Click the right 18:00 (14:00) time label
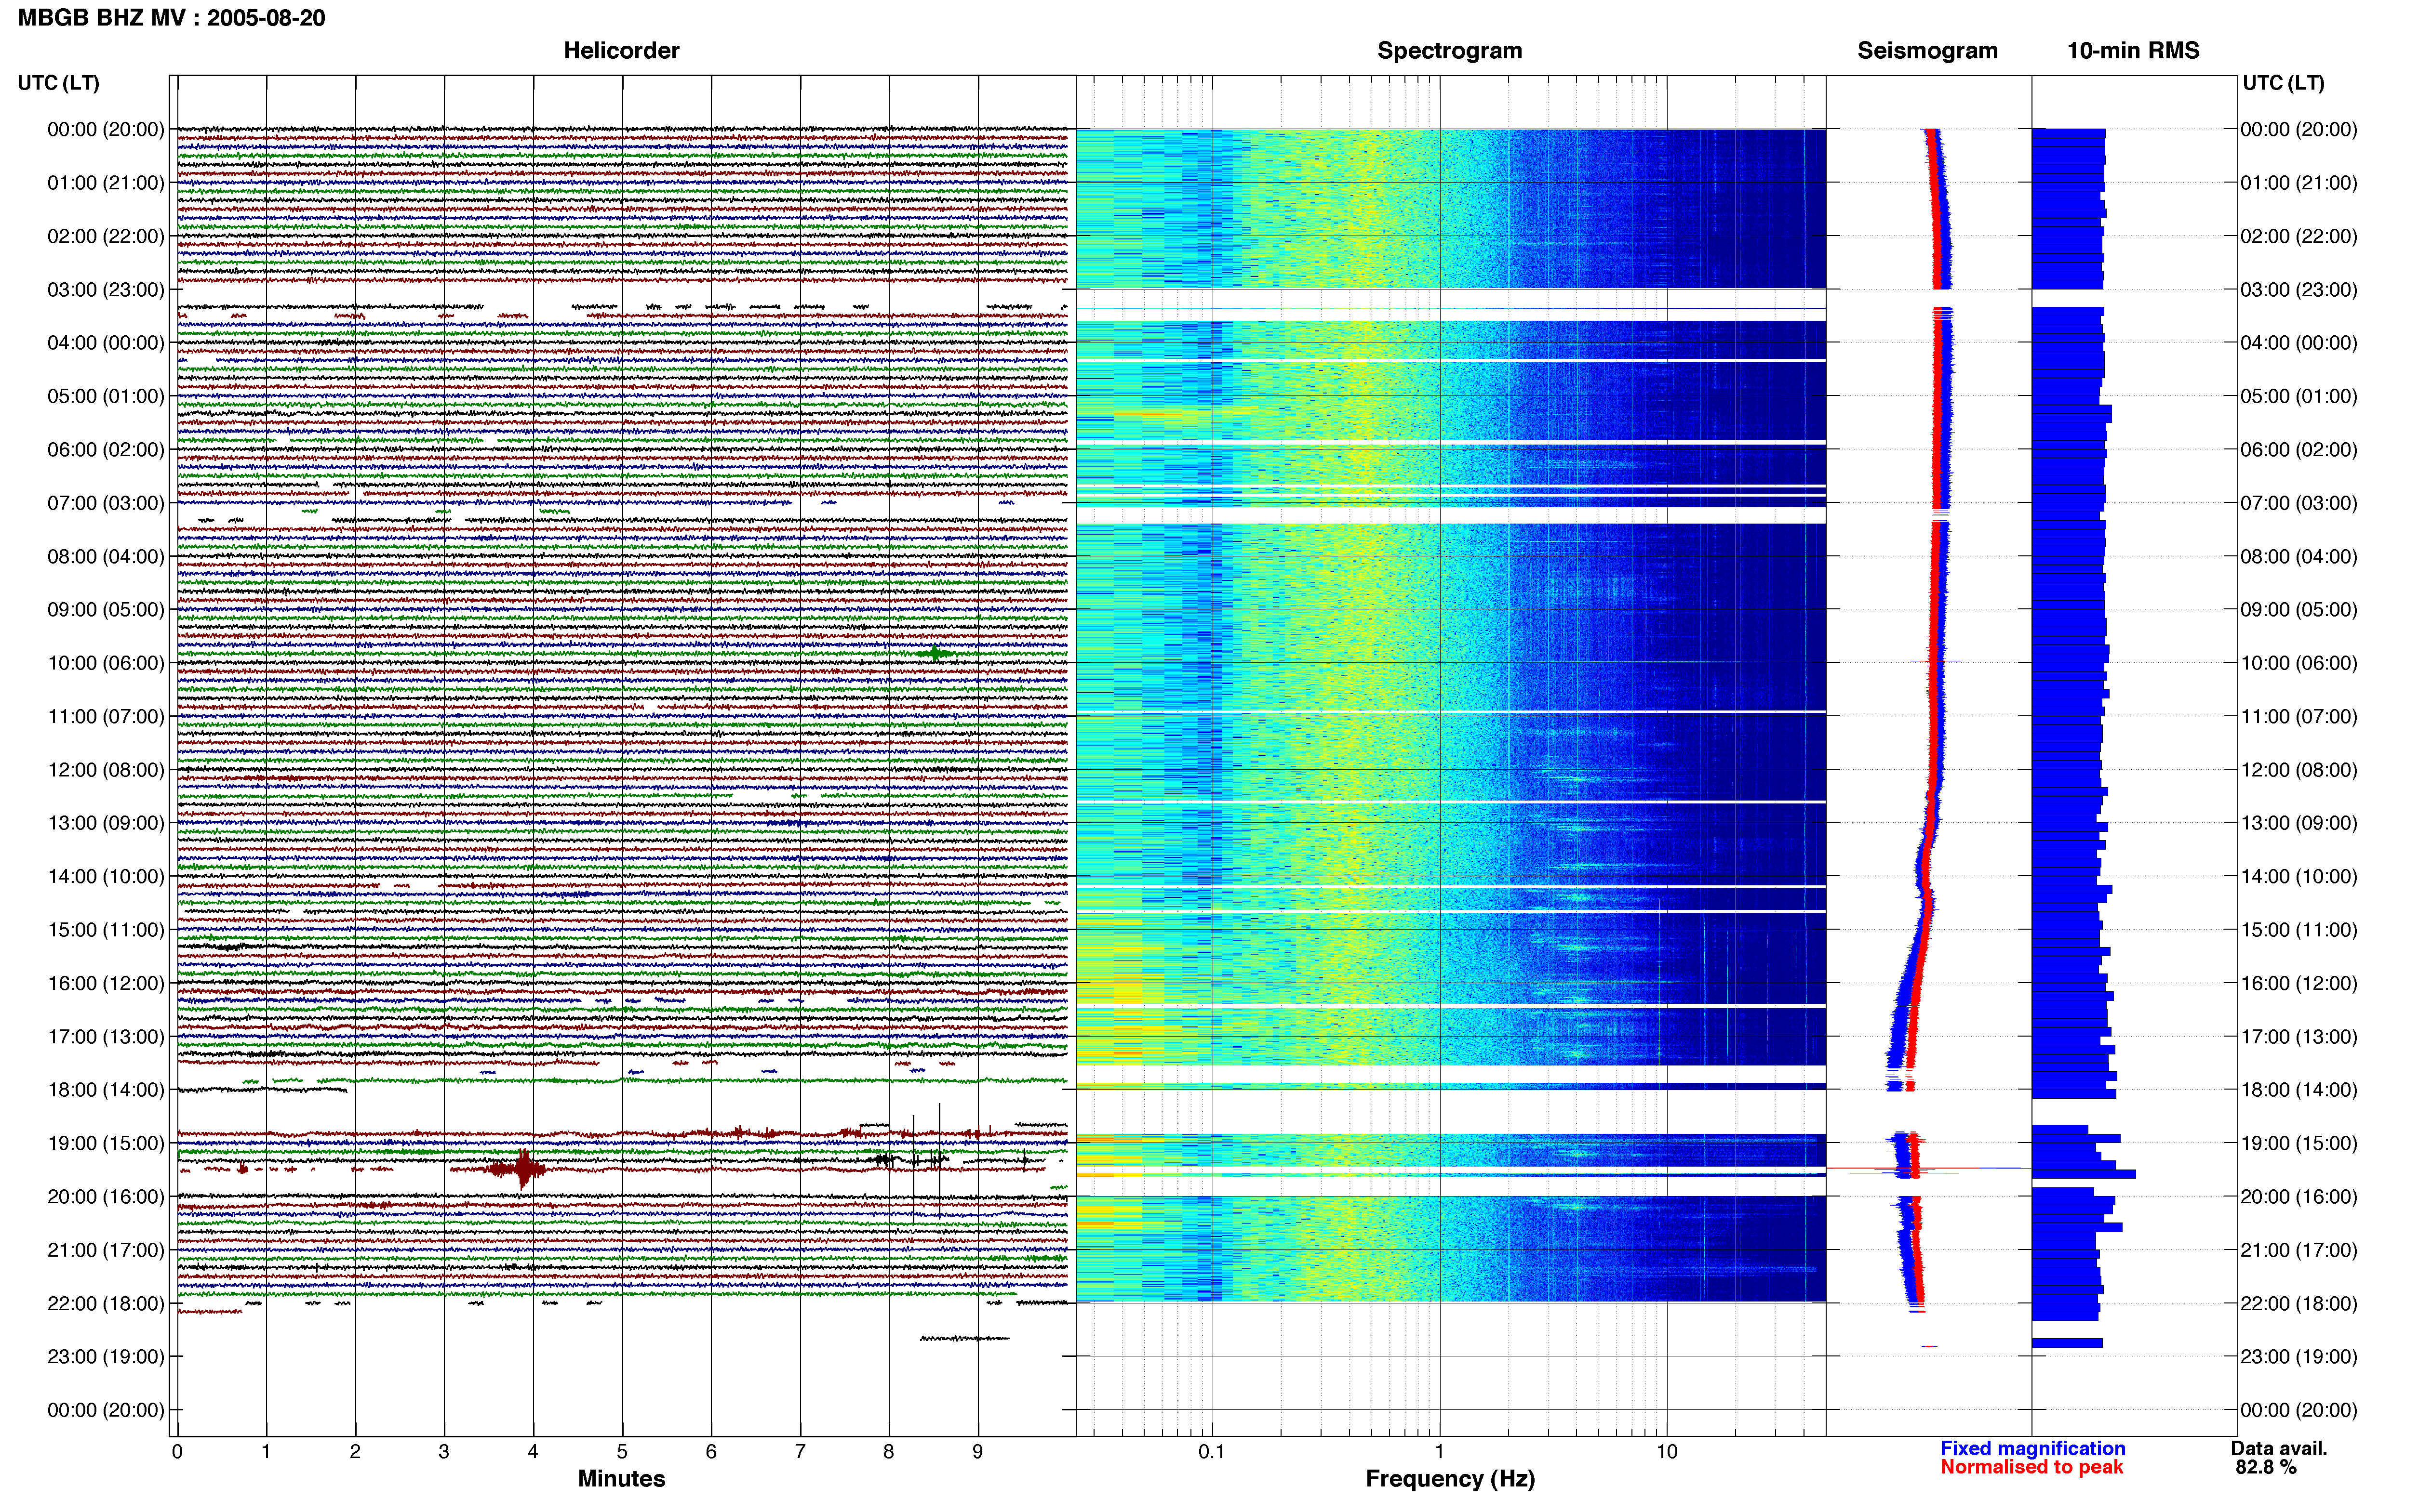2419x1512 pixels. tap(2299, 1090)
